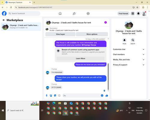Go back from Marketplace list
This screenshot has width=150, height=120.
pos(4,20)
